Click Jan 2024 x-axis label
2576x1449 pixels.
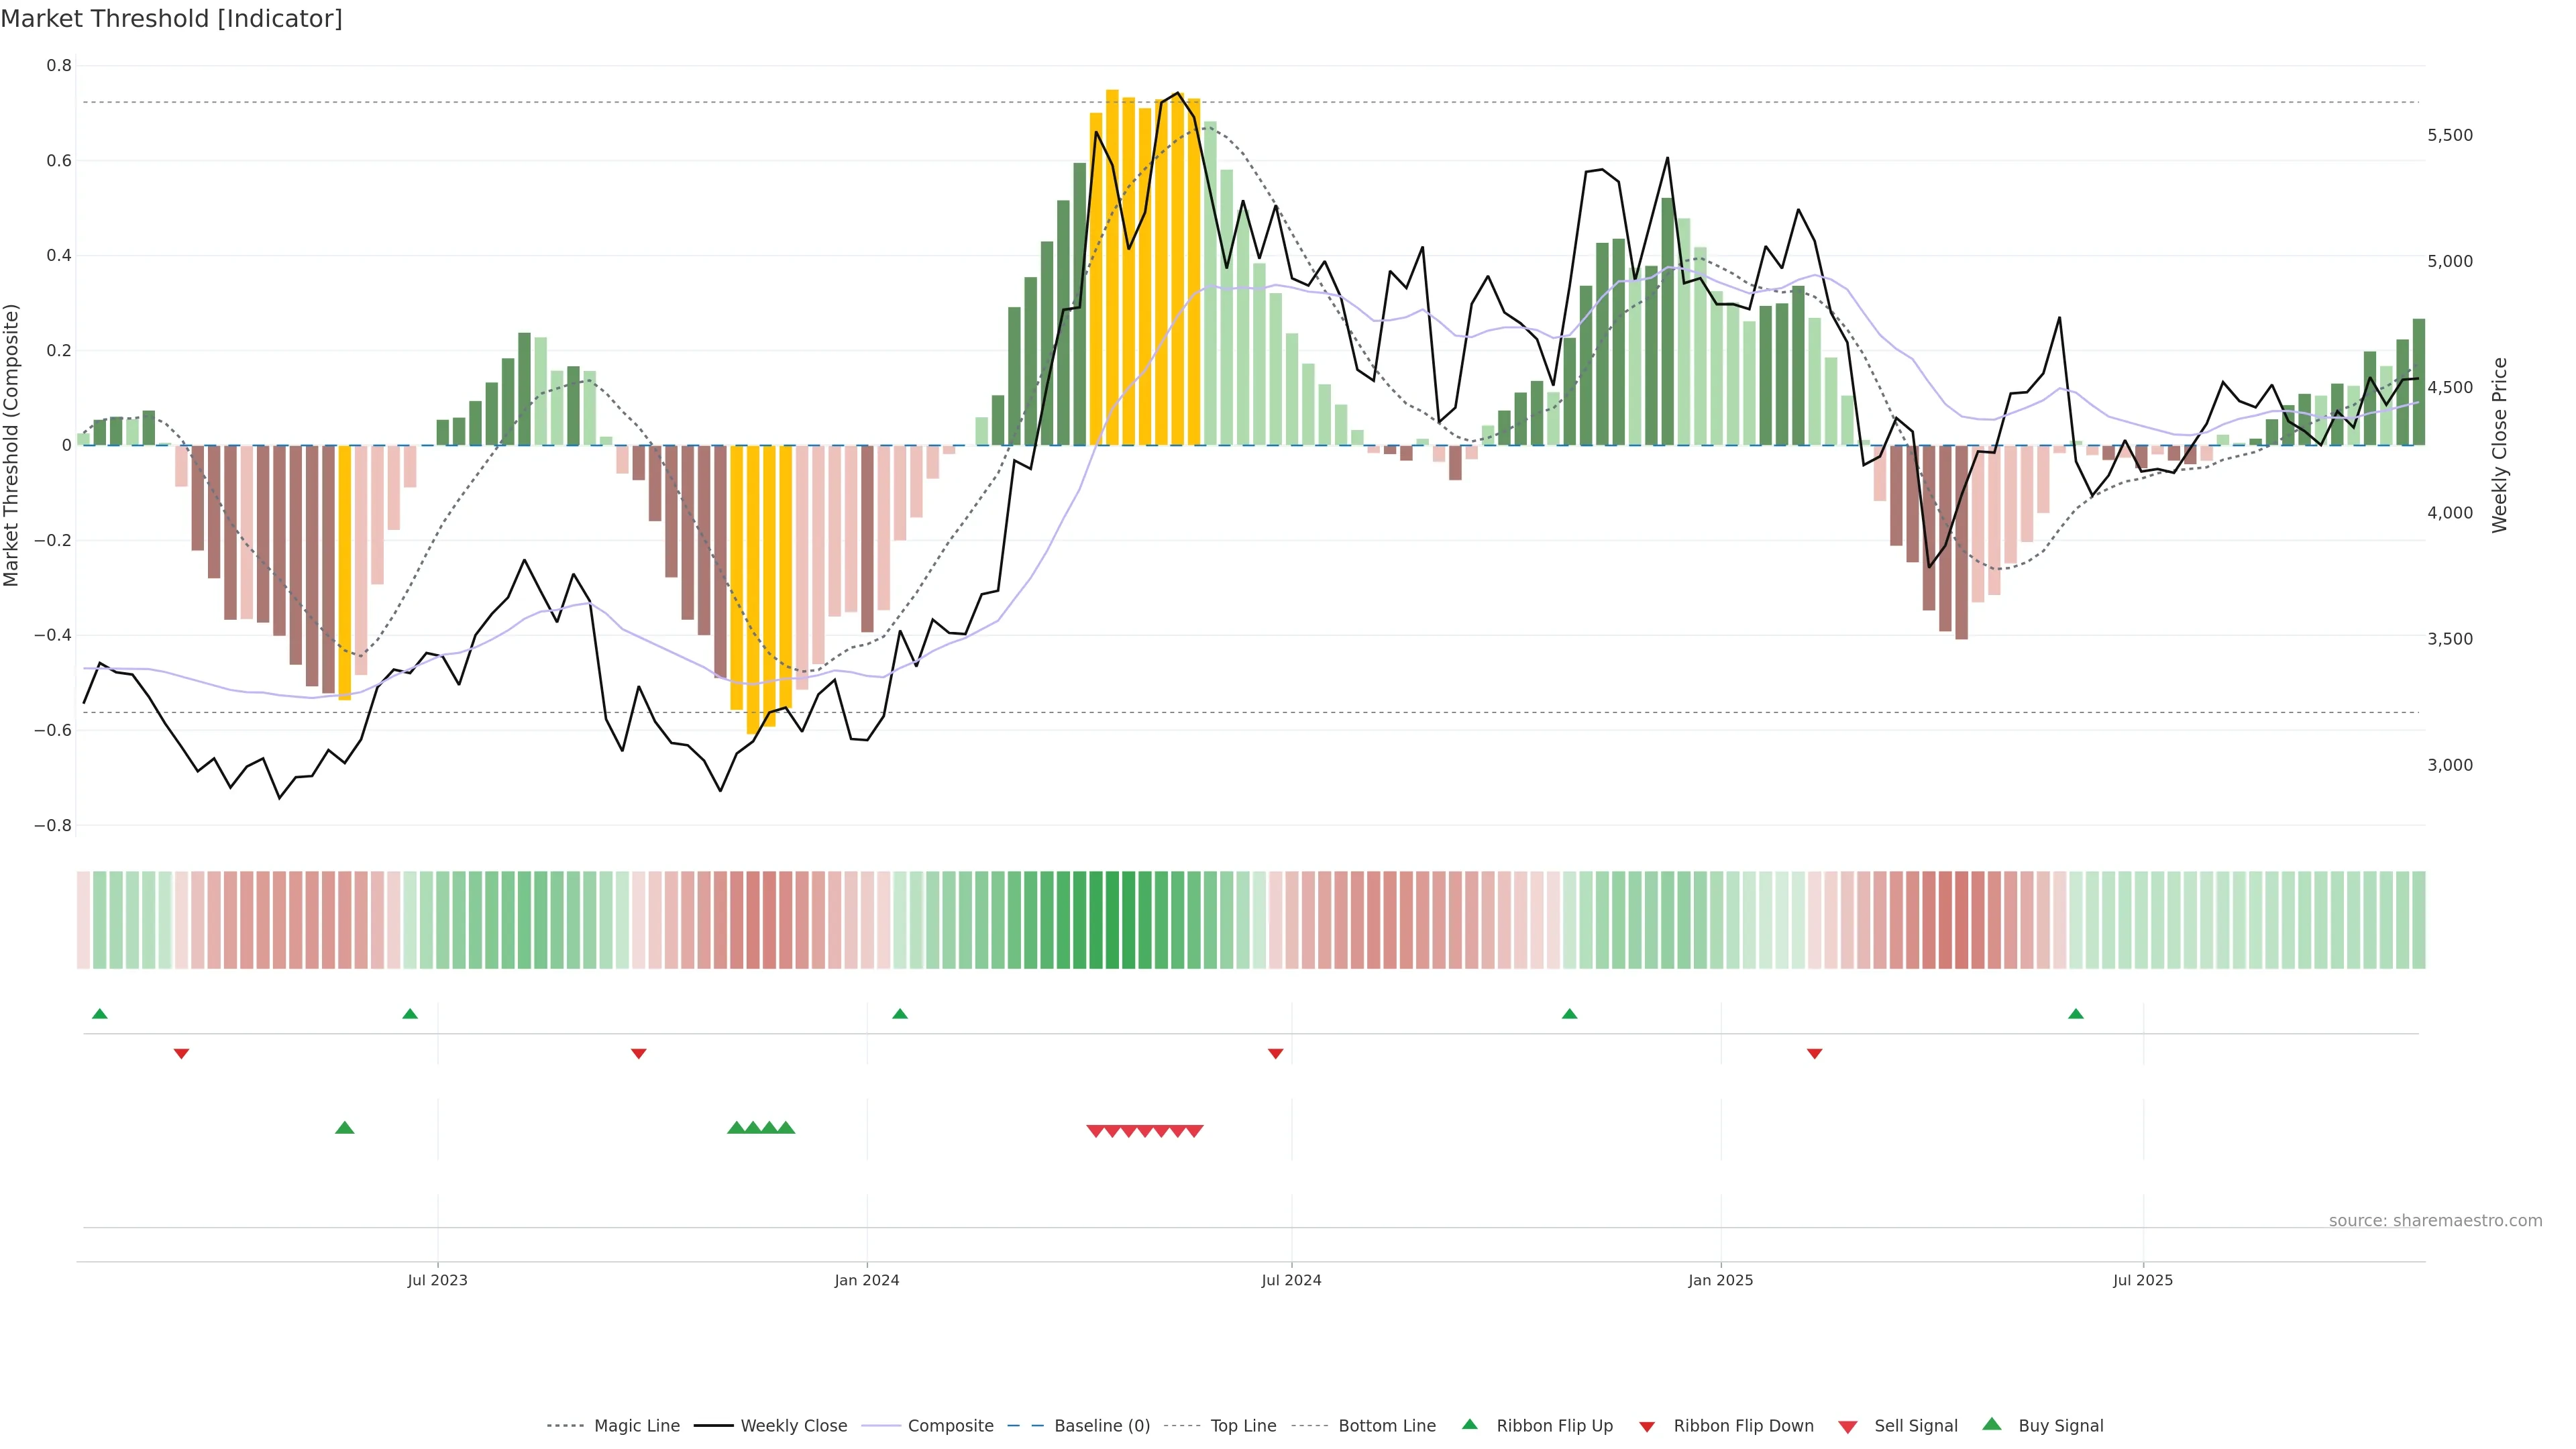(867, 1280)
